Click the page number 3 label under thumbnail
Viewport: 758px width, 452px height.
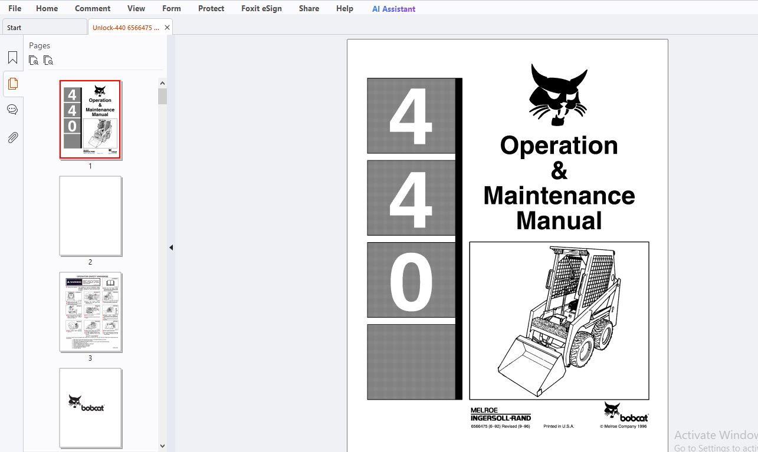[90, 358]
